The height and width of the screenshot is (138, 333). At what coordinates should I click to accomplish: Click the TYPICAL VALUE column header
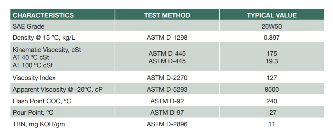(x=272, y=15)
